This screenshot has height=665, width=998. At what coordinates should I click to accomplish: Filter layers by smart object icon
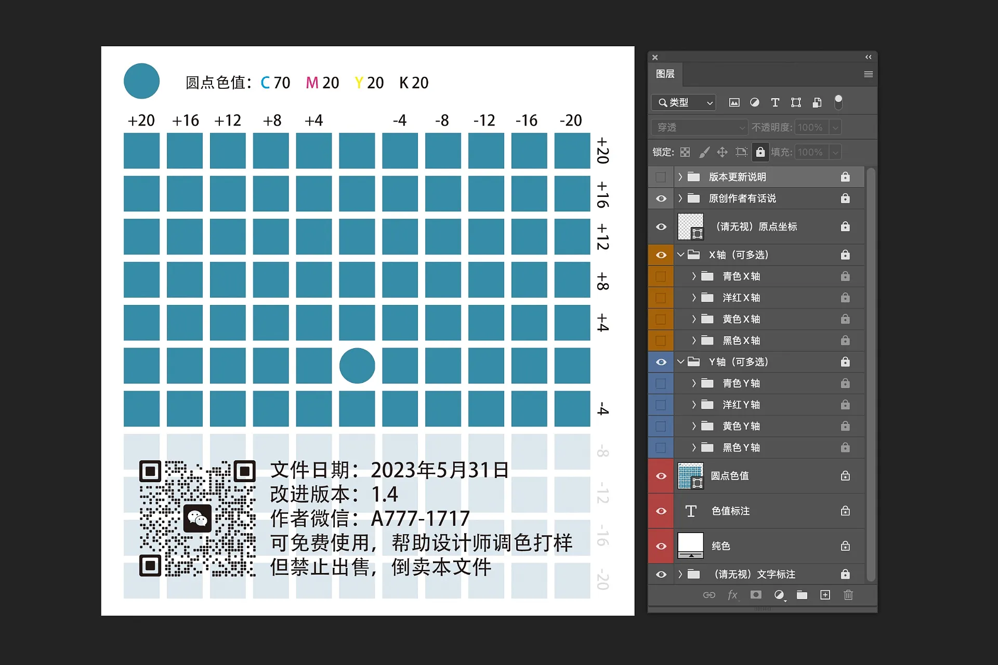817,102
